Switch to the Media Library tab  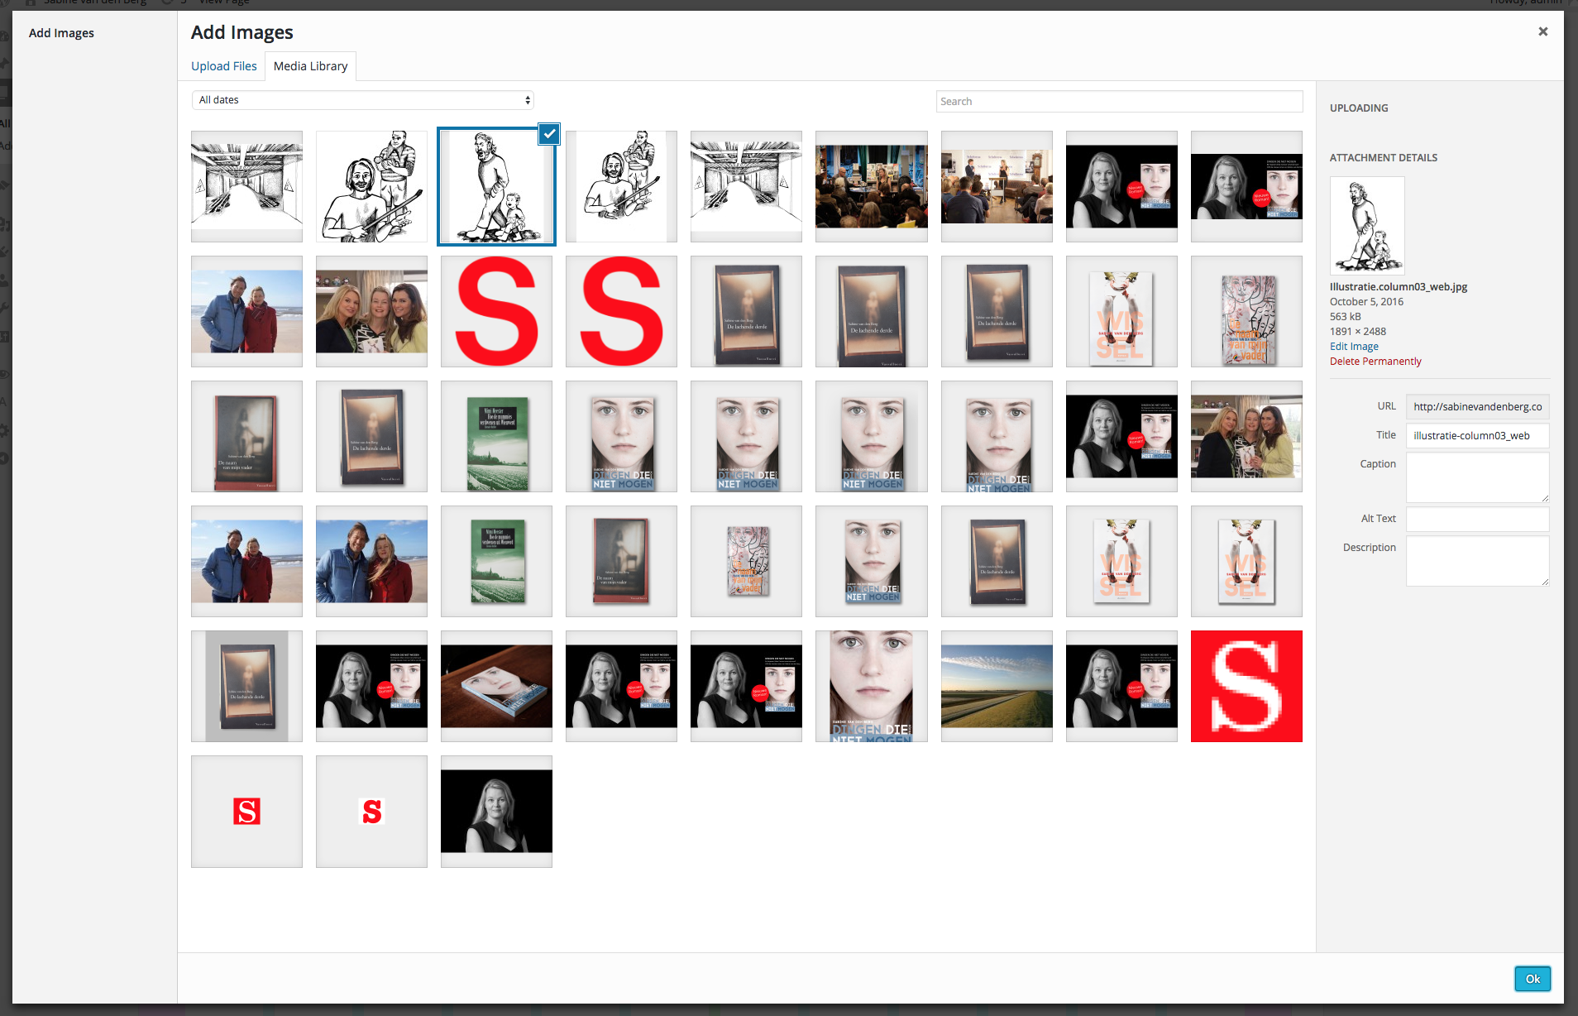tap(310, 65)
